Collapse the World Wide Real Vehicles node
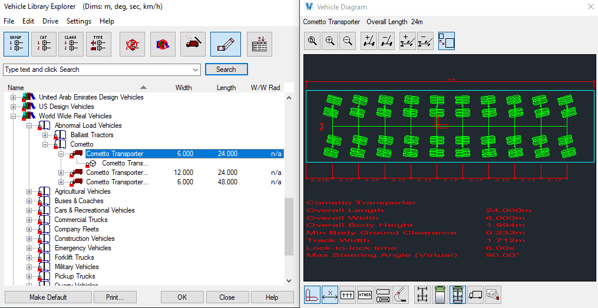Image resolution: width=598 pixels, height=308 pixels. pyautogui.click(x=14, y=116)
